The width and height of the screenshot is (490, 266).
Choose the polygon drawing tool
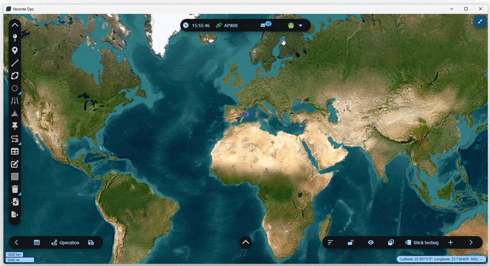tap(15, 75)
